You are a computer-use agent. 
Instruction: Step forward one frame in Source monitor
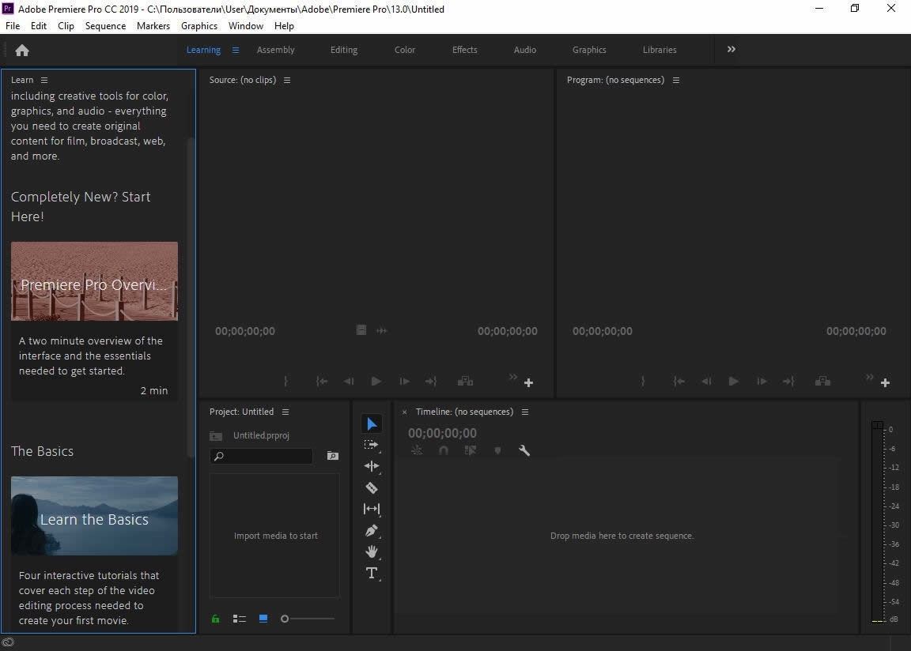coord(404,382)
